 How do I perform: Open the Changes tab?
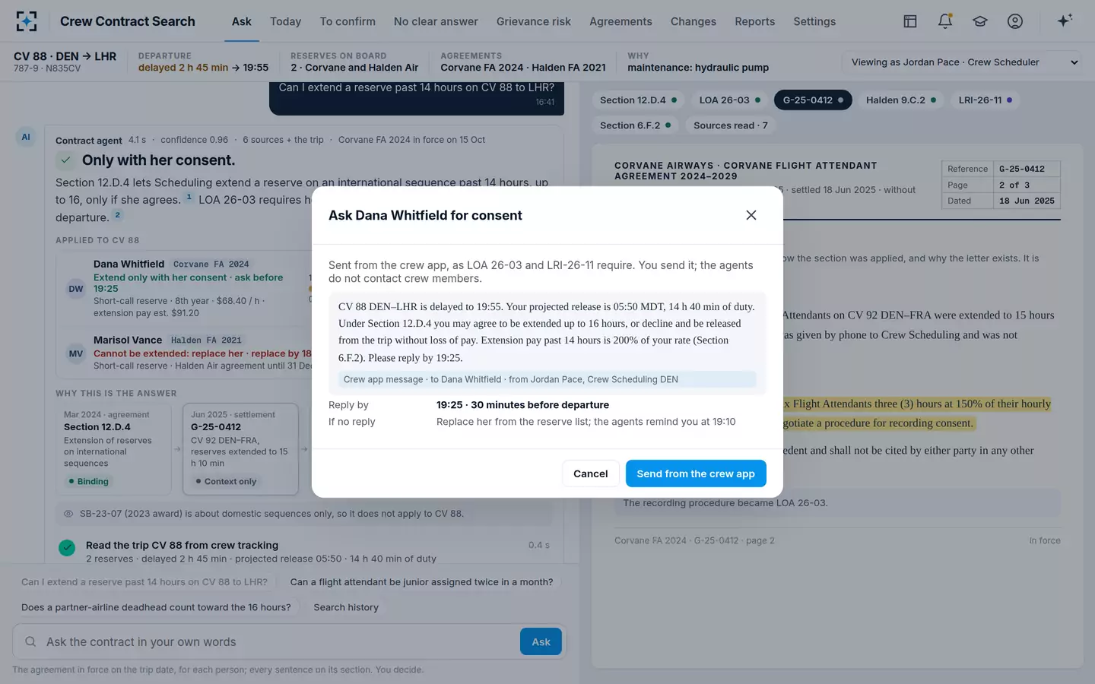pyautogui.click(x=693, y=21)
